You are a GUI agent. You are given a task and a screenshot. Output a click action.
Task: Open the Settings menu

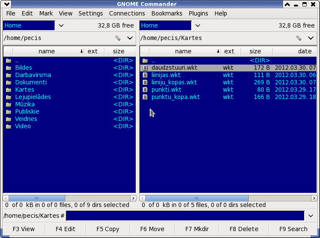[91, 13]
